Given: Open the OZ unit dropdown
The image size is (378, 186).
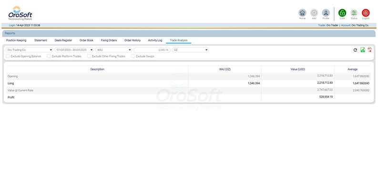Looking at the screenshot, I should 190,50.
